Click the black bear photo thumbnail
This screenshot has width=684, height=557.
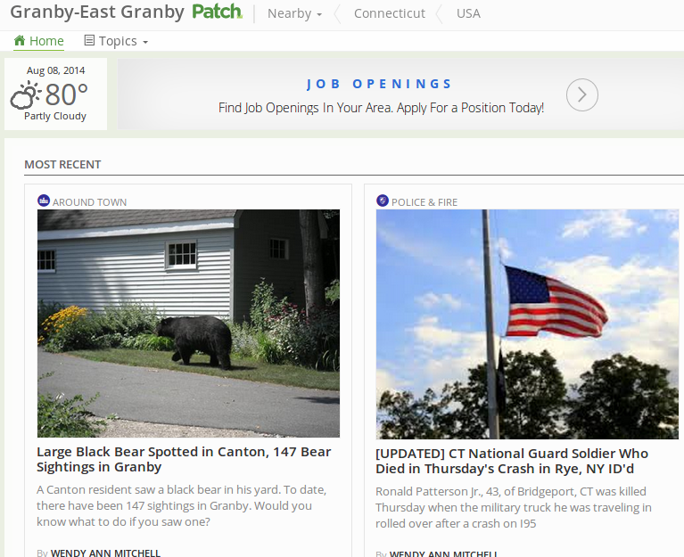(x=188, y=324)
